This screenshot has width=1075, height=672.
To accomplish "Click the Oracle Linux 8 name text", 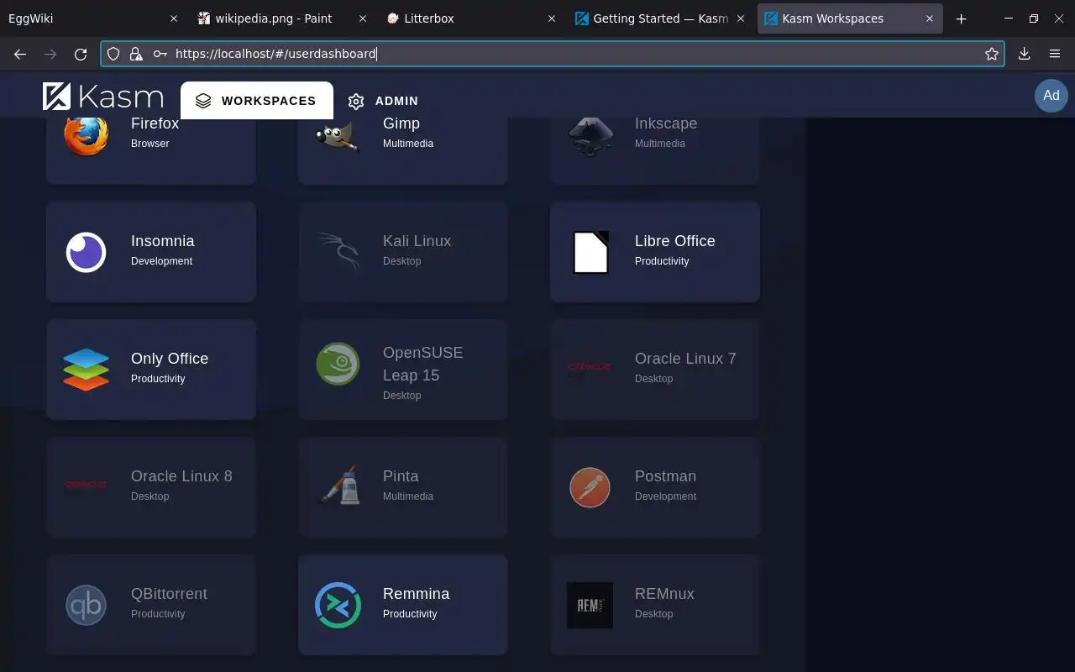I will click(181, 475).
